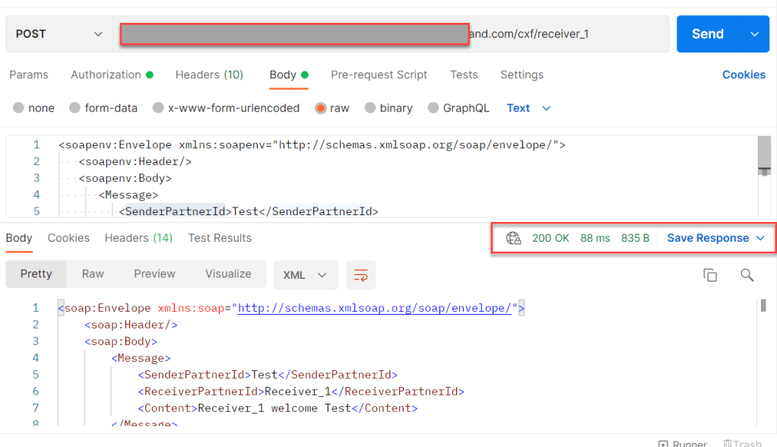Expand the Text format dropdown
Screen dimensions: 777x447
(x=528, y=108)
